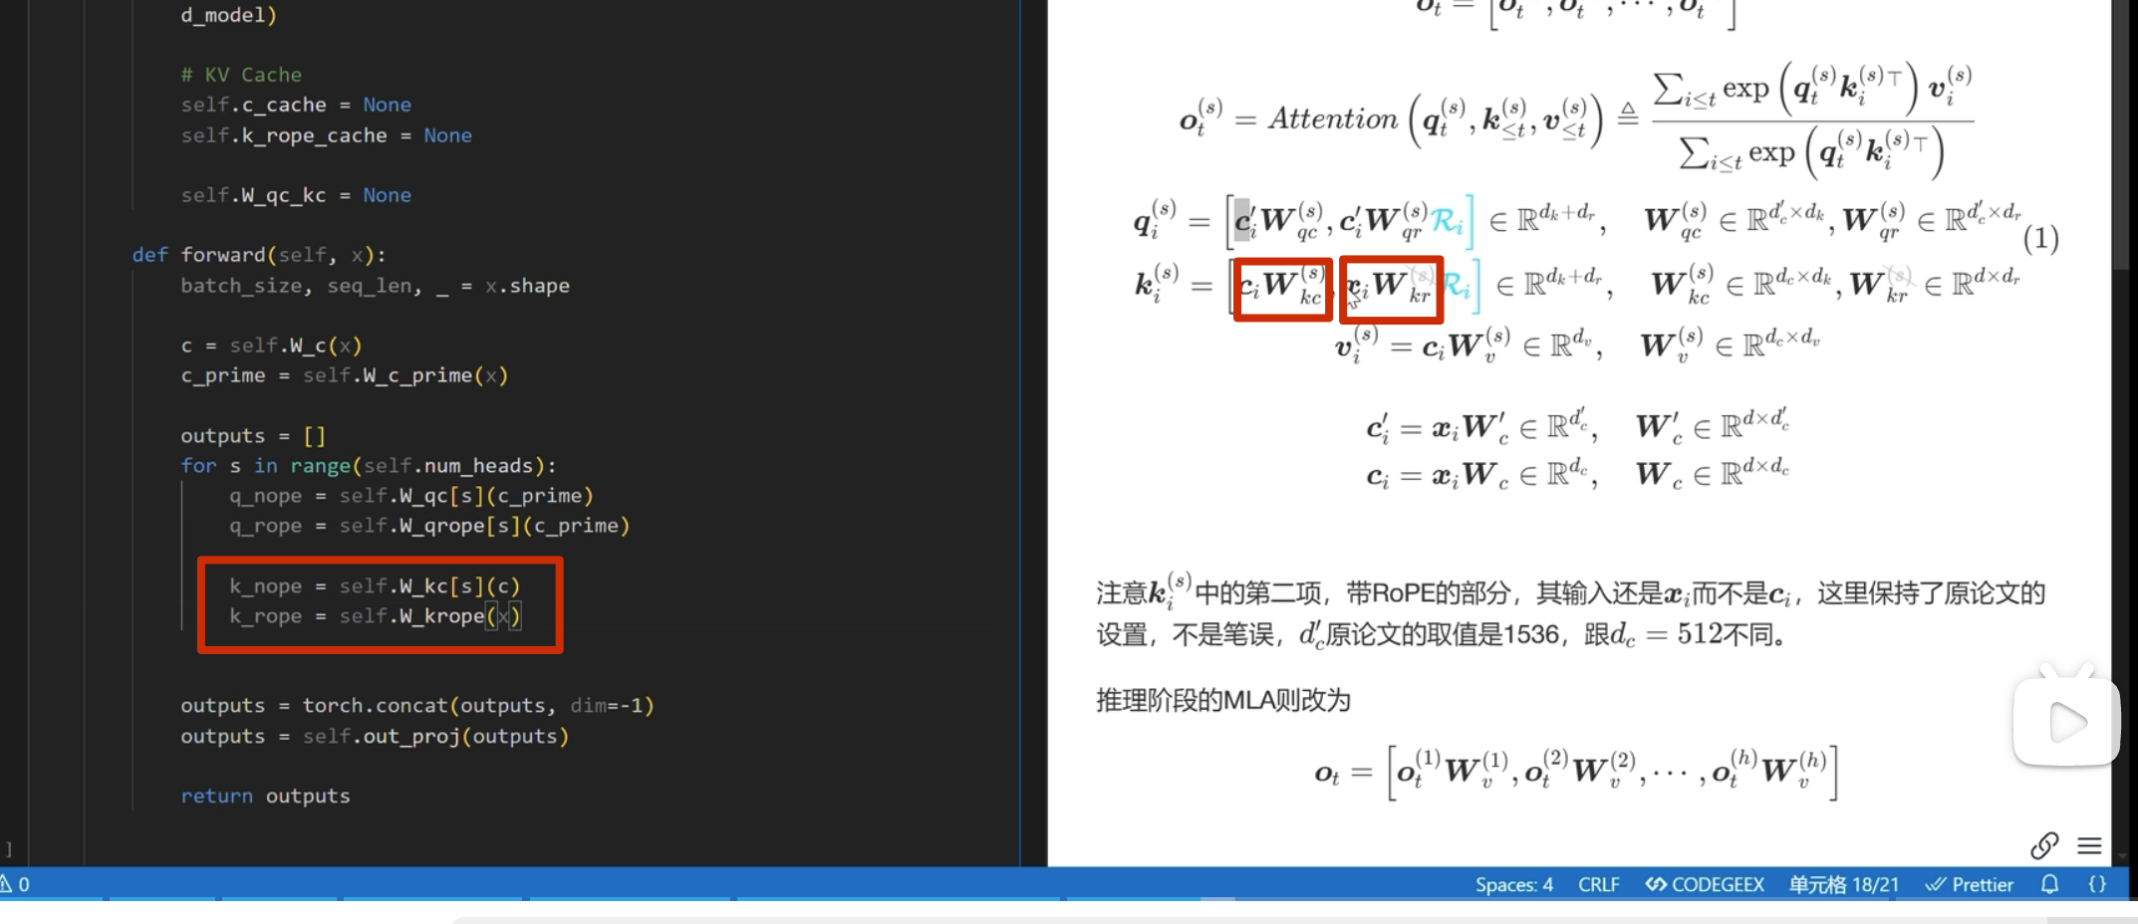Place cursor on def forward(self, x) line
The width and height of the screenshot is (2138, 924).
coord(259,255)
